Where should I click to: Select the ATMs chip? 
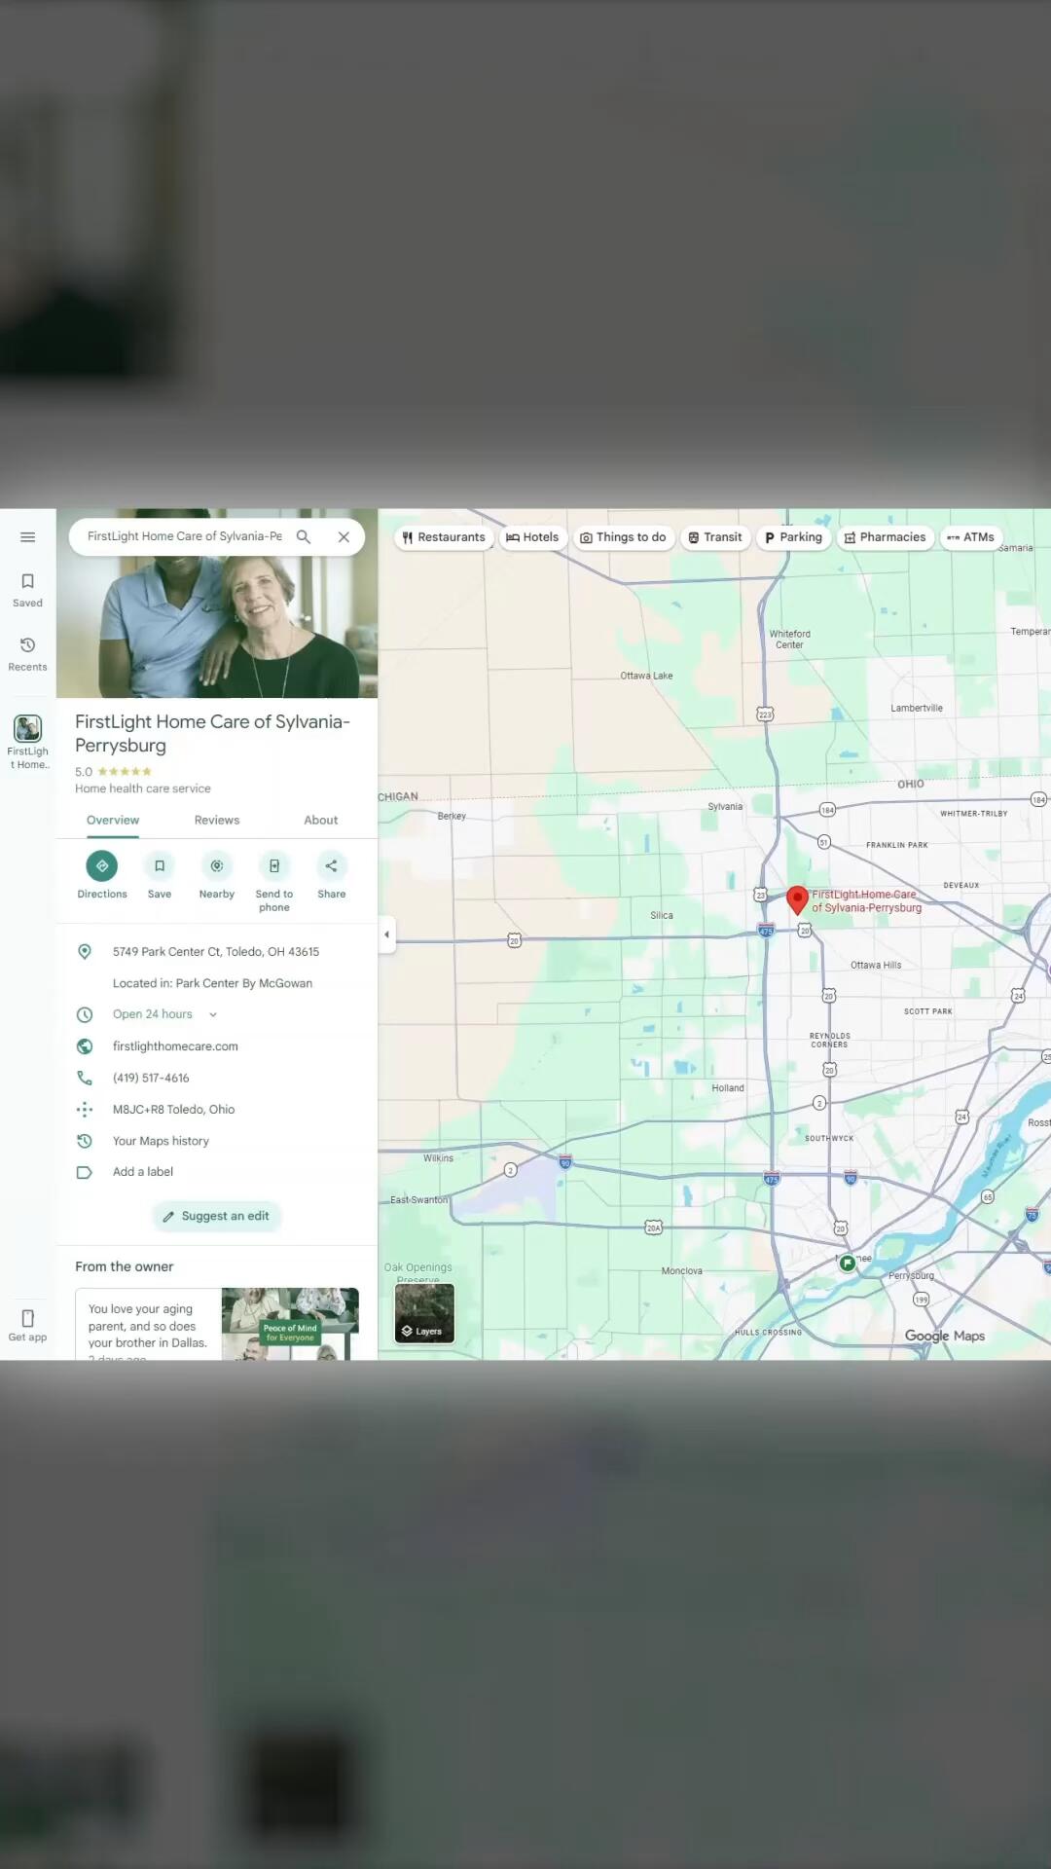pos(970,537)
